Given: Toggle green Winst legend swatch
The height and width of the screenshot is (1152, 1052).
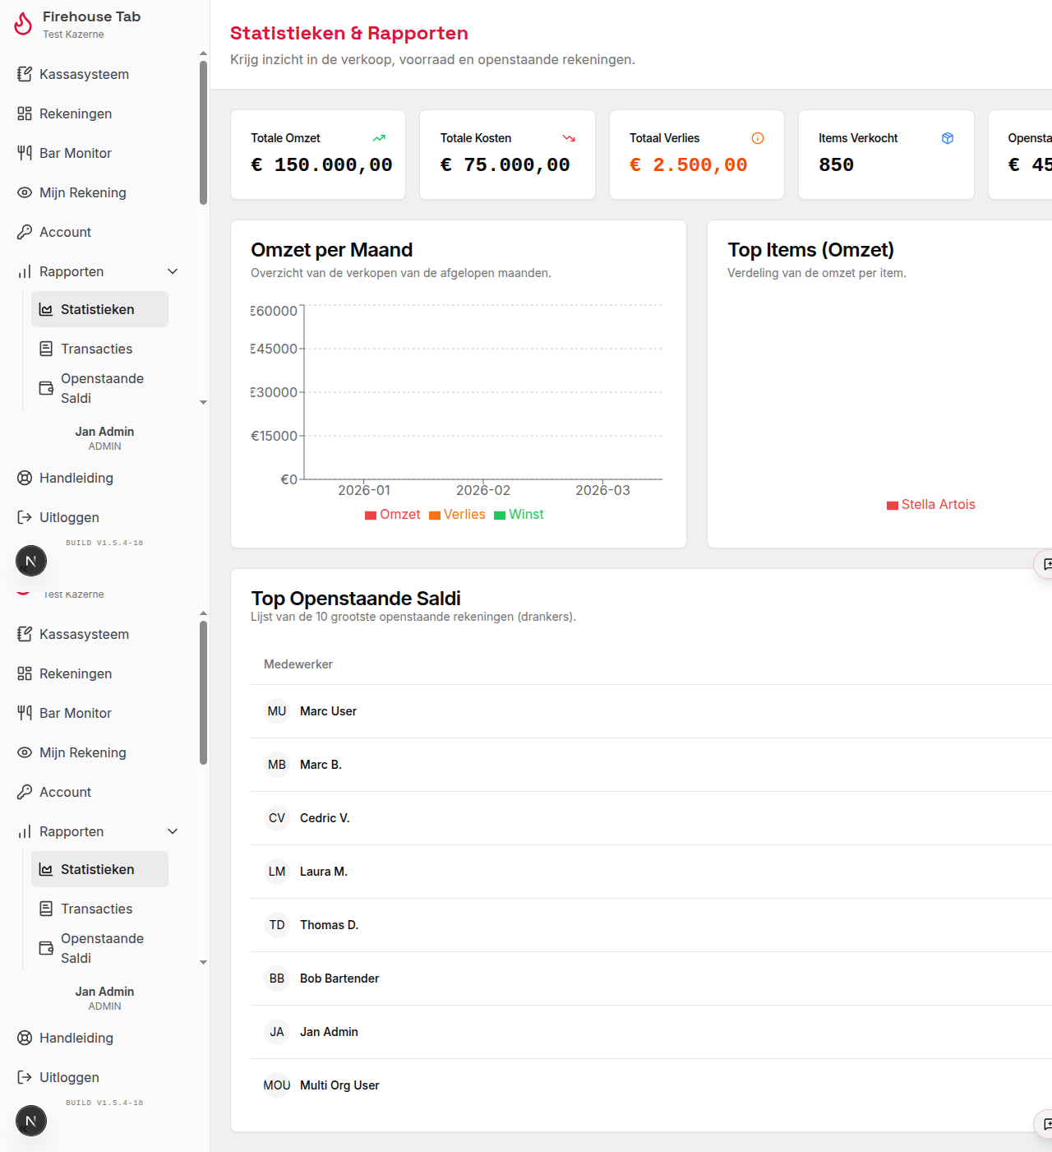Looking at the screenshot, I should click(x=500, y=516).
